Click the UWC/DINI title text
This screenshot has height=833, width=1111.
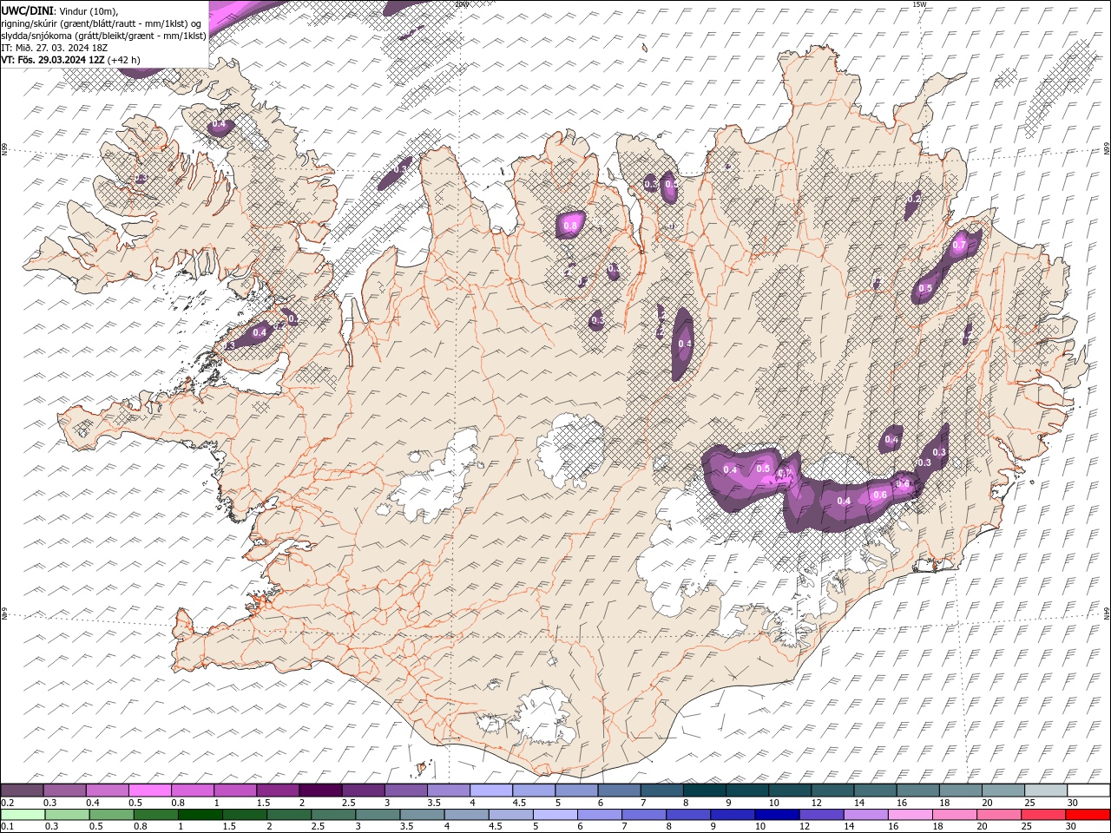click(x=28, y=10)
